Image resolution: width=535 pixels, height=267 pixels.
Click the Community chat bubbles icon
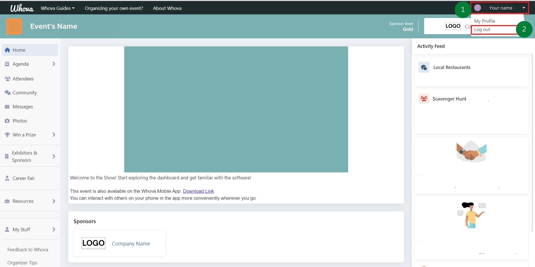click(8, 93)
